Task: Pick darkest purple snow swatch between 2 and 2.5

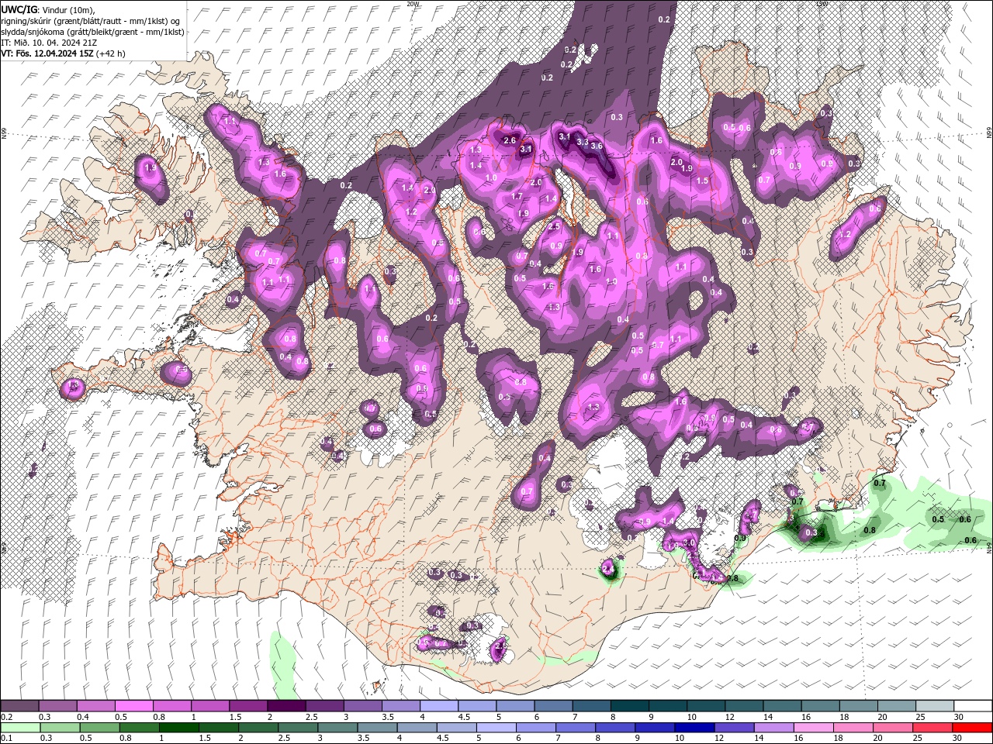Action: pos(285,706)
